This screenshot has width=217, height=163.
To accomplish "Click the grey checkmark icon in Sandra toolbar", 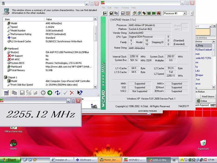I will [65, 93].
